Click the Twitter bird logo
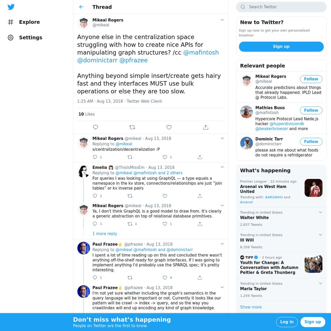This screenshot has width=331, height=331. click(x=11, y=7)
